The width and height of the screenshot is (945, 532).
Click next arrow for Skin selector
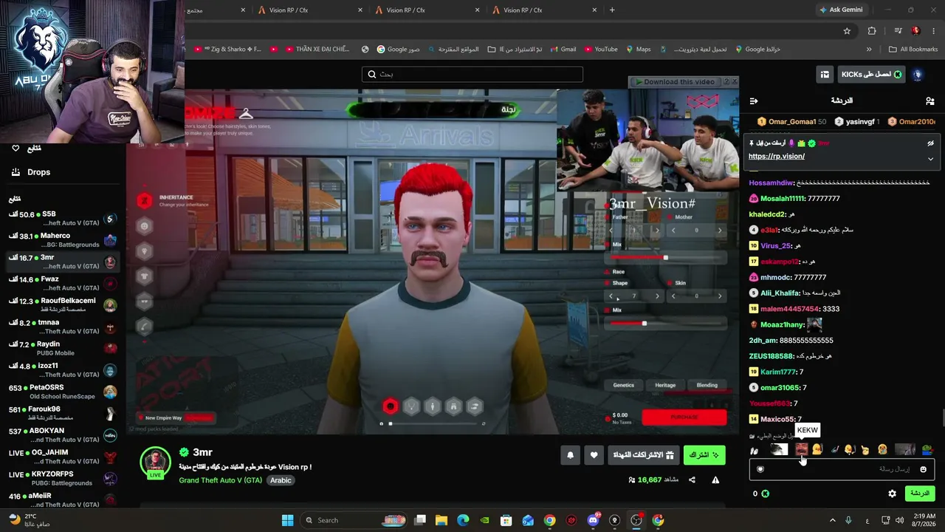tap(720, 296)
